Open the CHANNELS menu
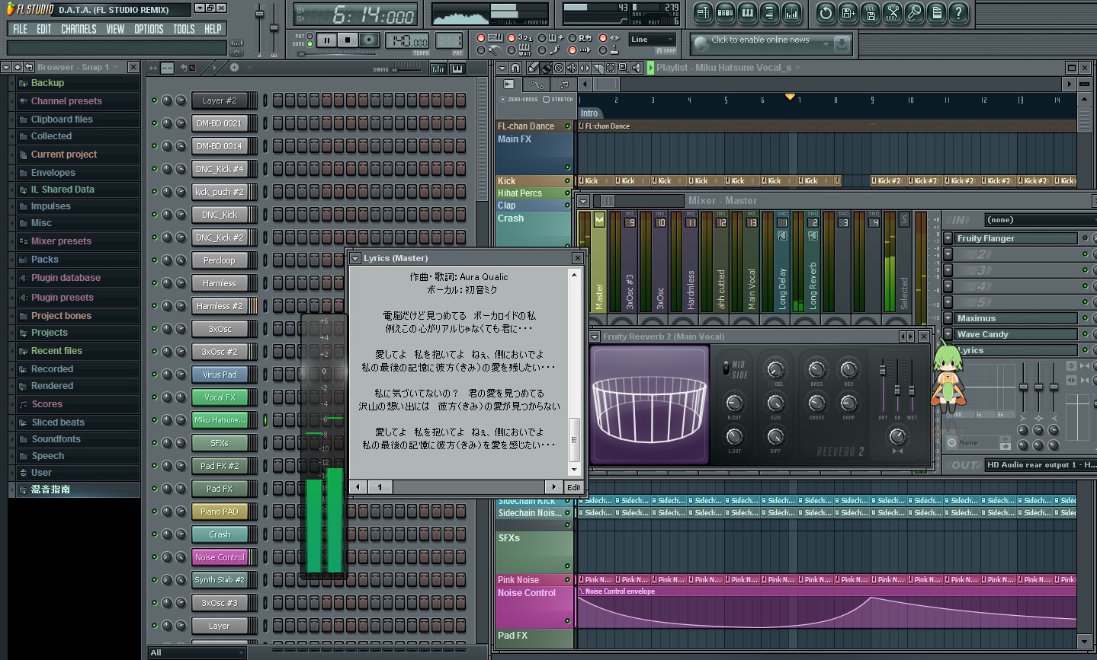Image resolution: width=1097 pixels, height=660 pixels. tap(79, 29)
